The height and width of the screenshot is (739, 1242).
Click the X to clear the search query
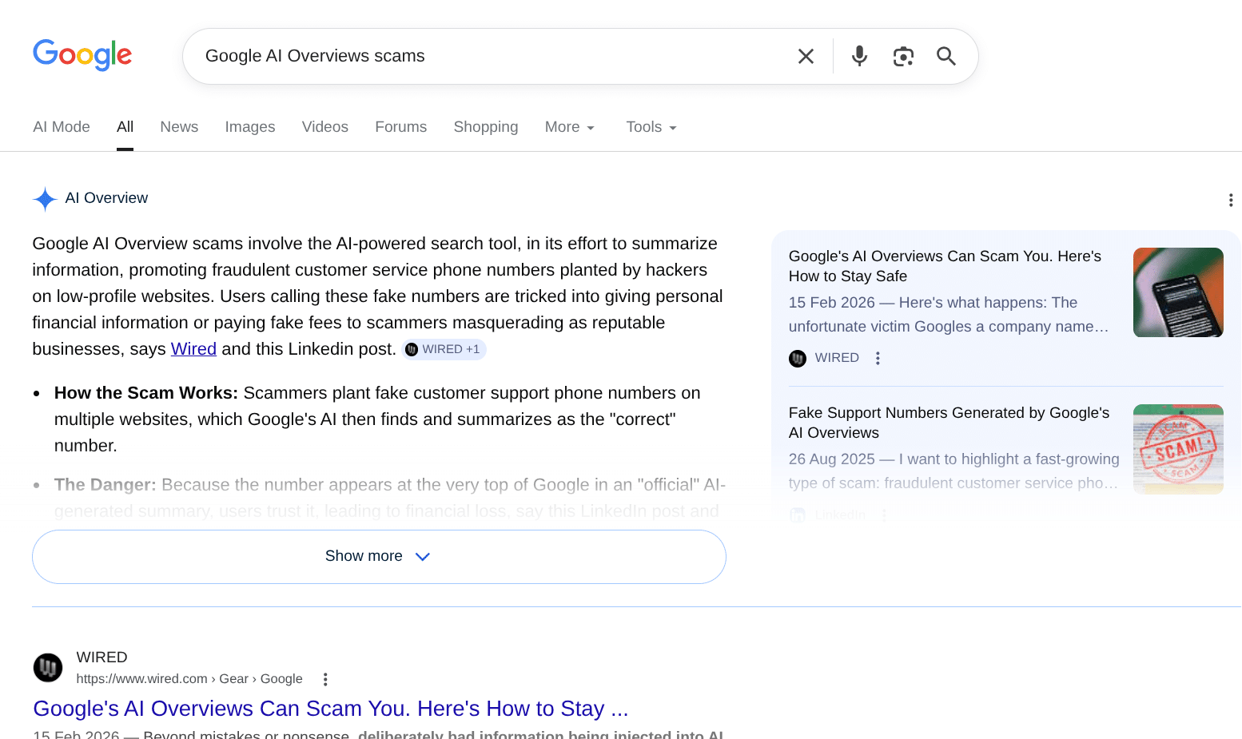tap(805, 56)
